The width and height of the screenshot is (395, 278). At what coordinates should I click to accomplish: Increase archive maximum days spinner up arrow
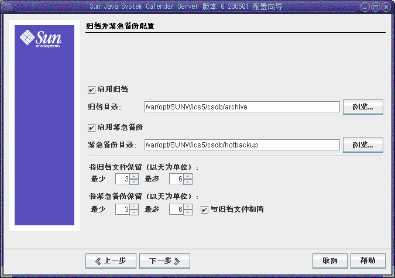[188, 176]
